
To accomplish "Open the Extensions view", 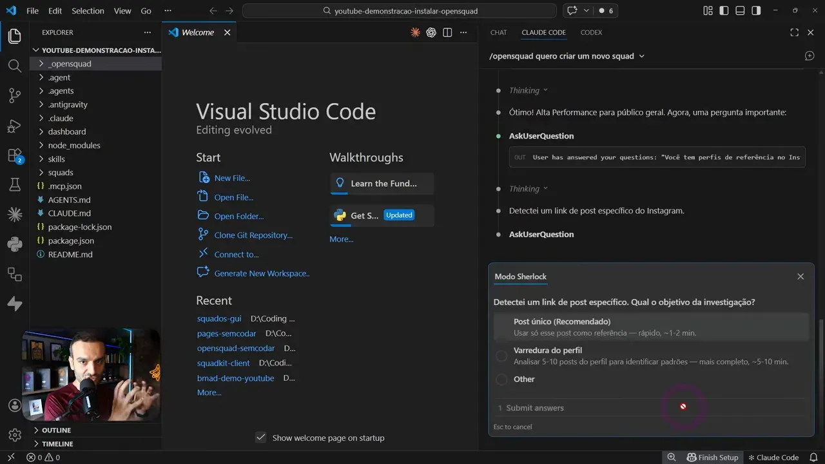I will 14,155.
